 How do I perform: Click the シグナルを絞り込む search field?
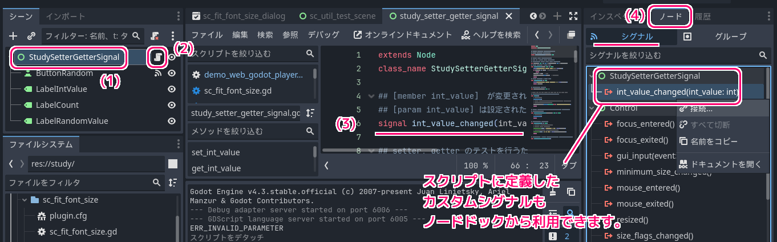(678, 55)
